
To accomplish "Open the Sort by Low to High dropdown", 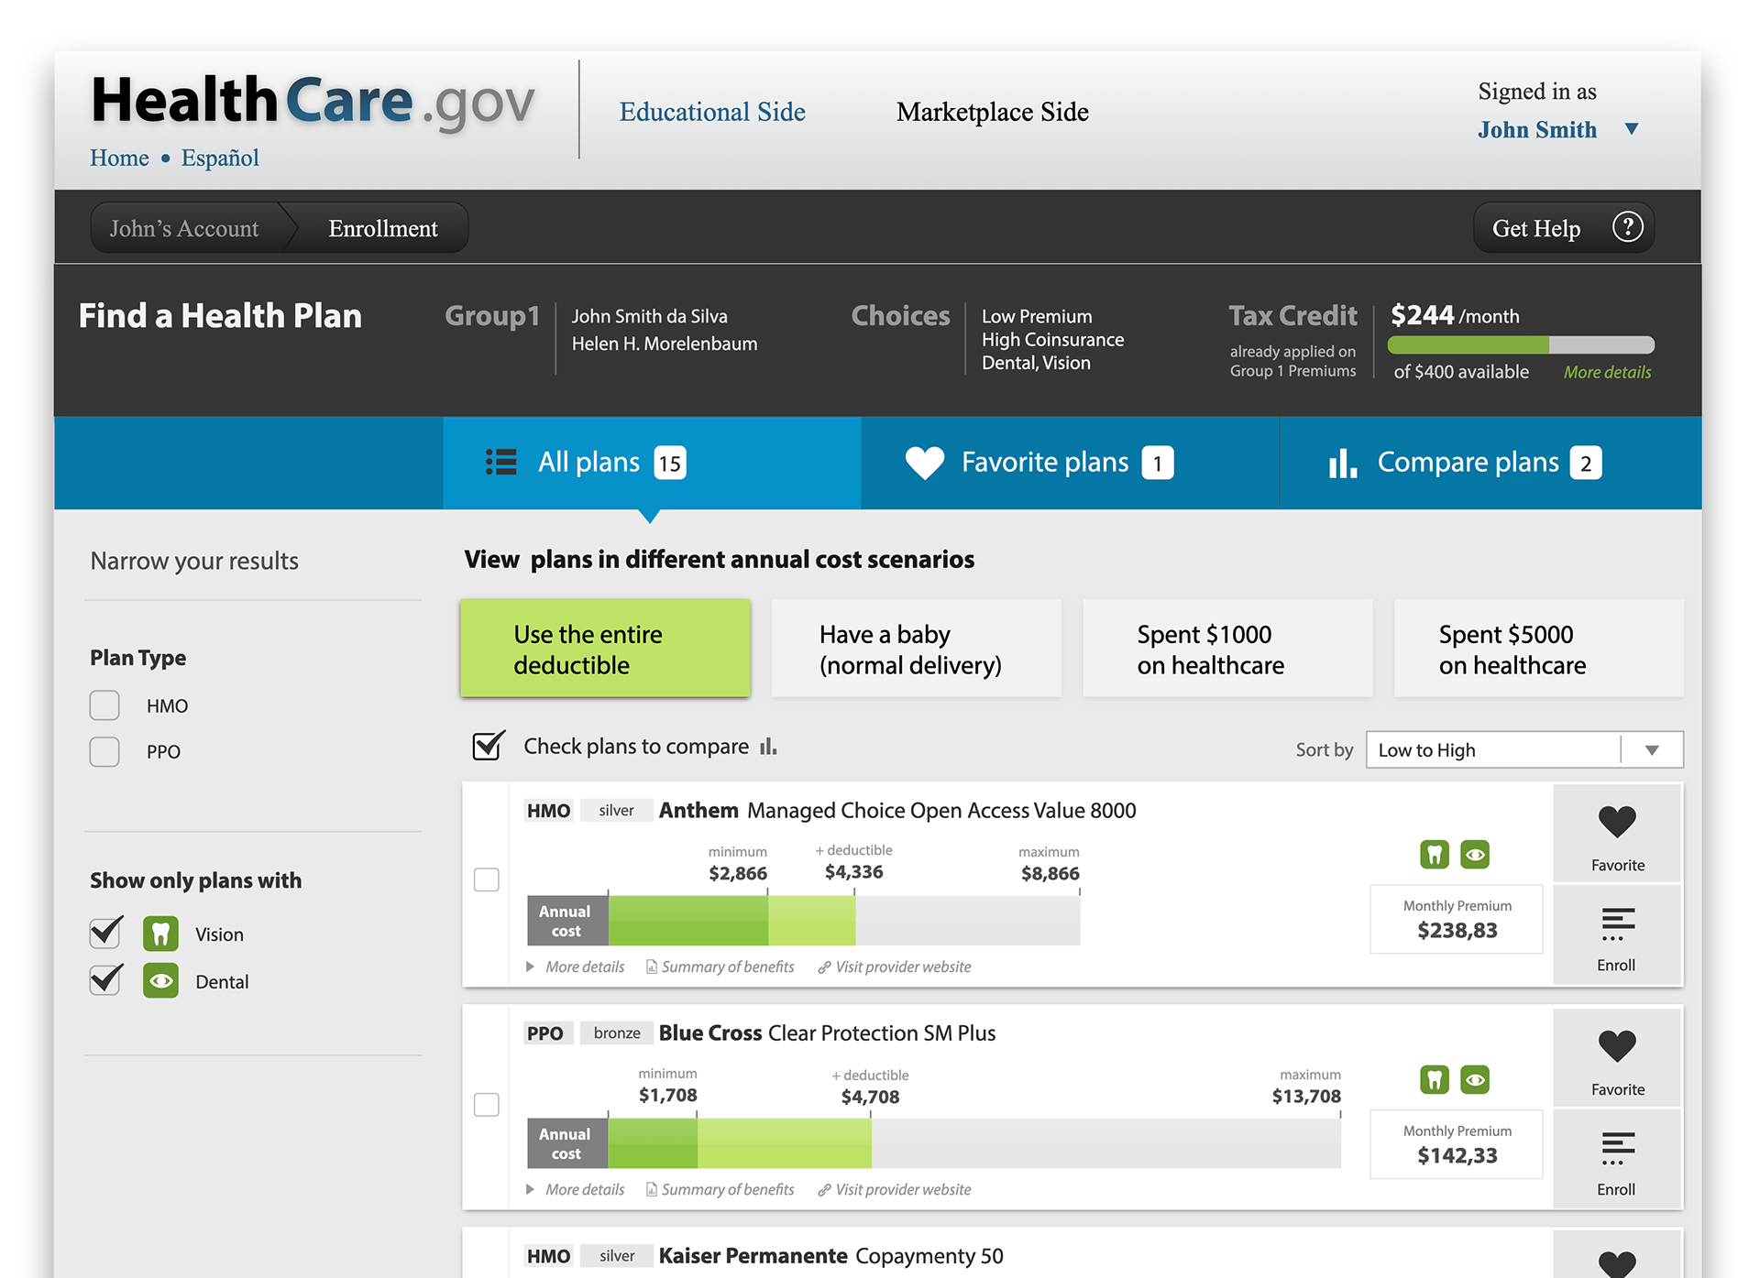I will point(1524,749).
